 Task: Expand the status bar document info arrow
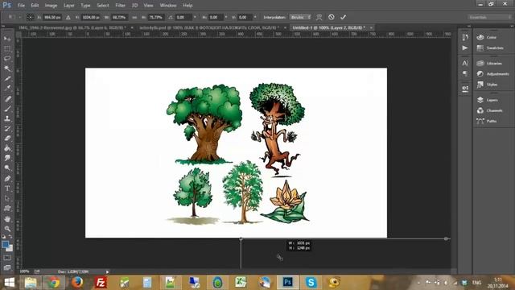pos(107,272)
